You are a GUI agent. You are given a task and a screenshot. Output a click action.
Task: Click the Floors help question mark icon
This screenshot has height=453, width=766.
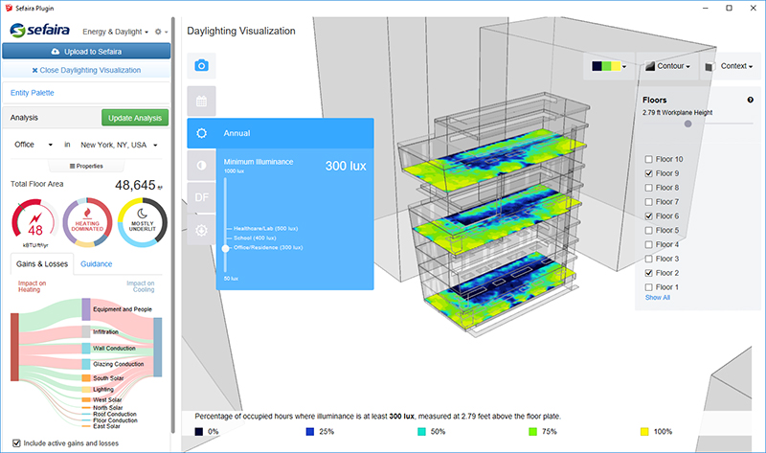[750, 100]
